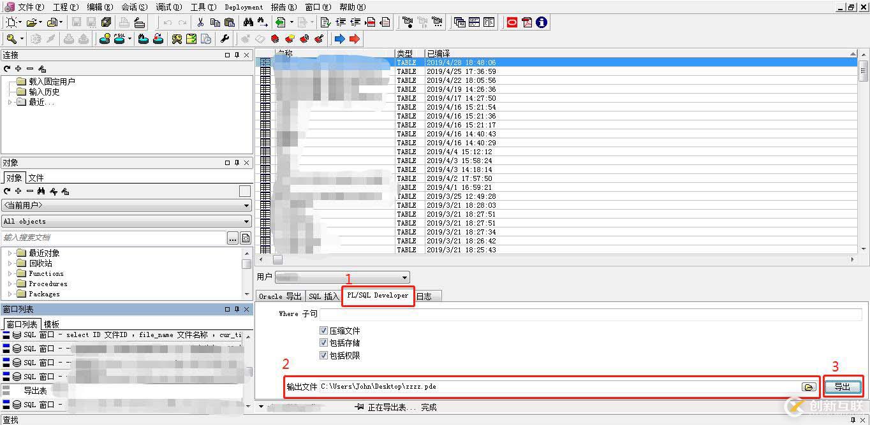Open the 用户 dropdown in export panel
This screenshot has width=870, height=425.
point(343,277)
